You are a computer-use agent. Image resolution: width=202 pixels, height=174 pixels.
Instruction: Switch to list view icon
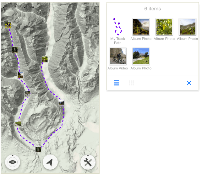pos(116,83)
